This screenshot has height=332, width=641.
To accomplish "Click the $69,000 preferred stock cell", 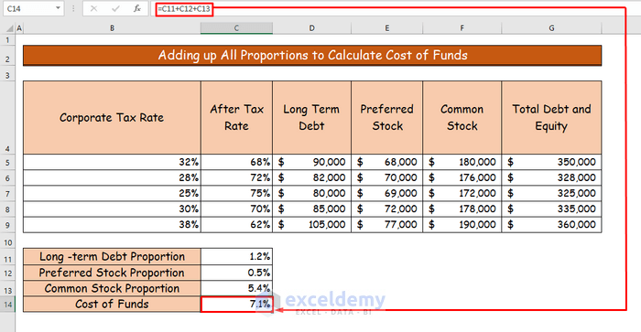I will pos(386,193).
